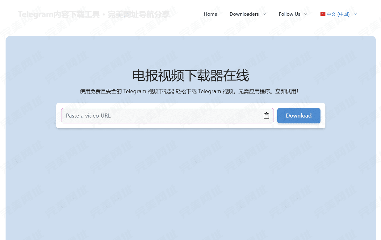Click the 使用免费且安全的 Telegram description text
Viewport: 381px width, 240px height.
click(x=189, y=91)
